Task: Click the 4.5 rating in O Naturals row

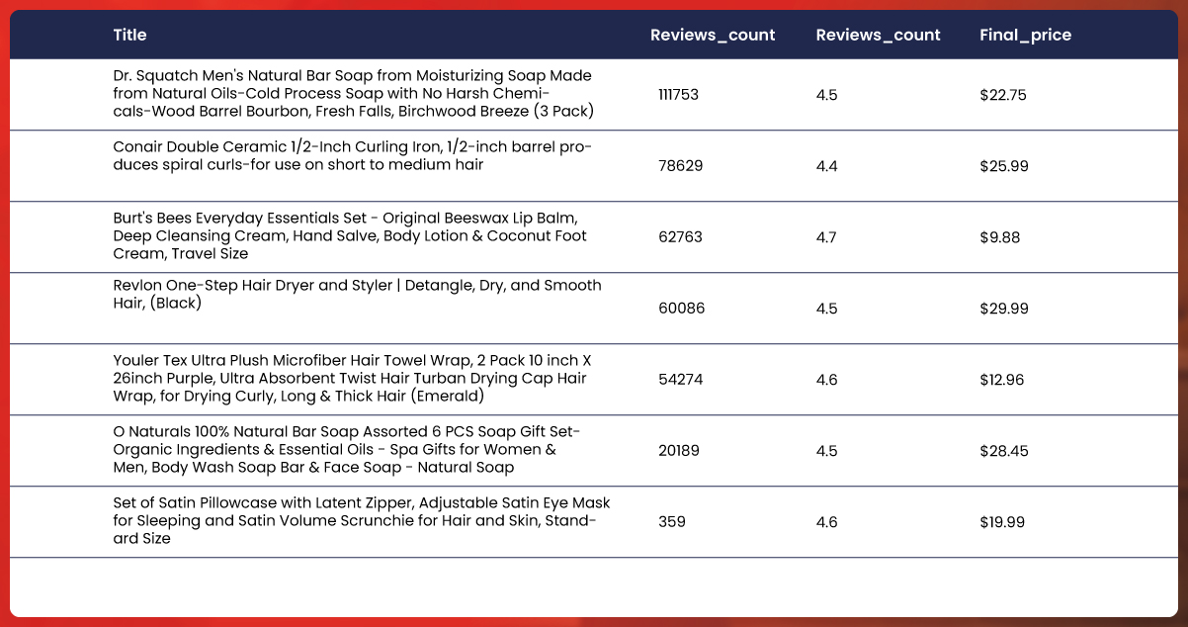Action: (x=826, y=451)
